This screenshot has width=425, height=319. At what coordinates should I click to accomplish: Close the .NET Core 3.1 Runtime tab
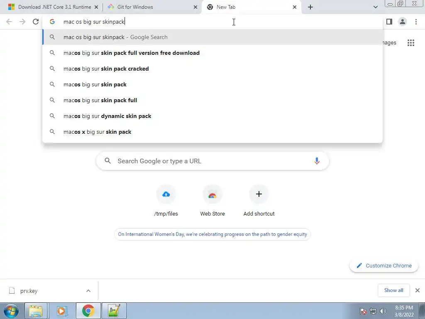tap(96, 7)
